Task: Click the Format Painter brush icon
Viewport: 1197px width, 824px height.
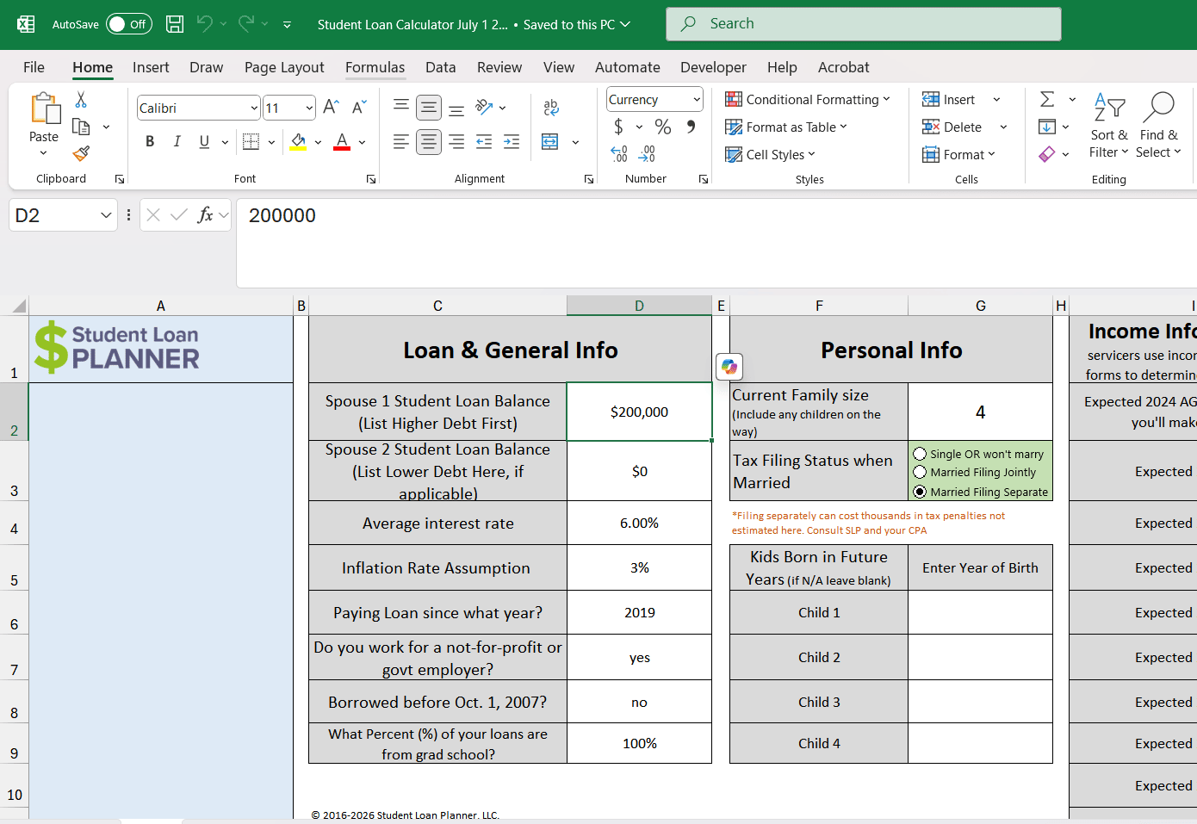Action: click(81, 153)
